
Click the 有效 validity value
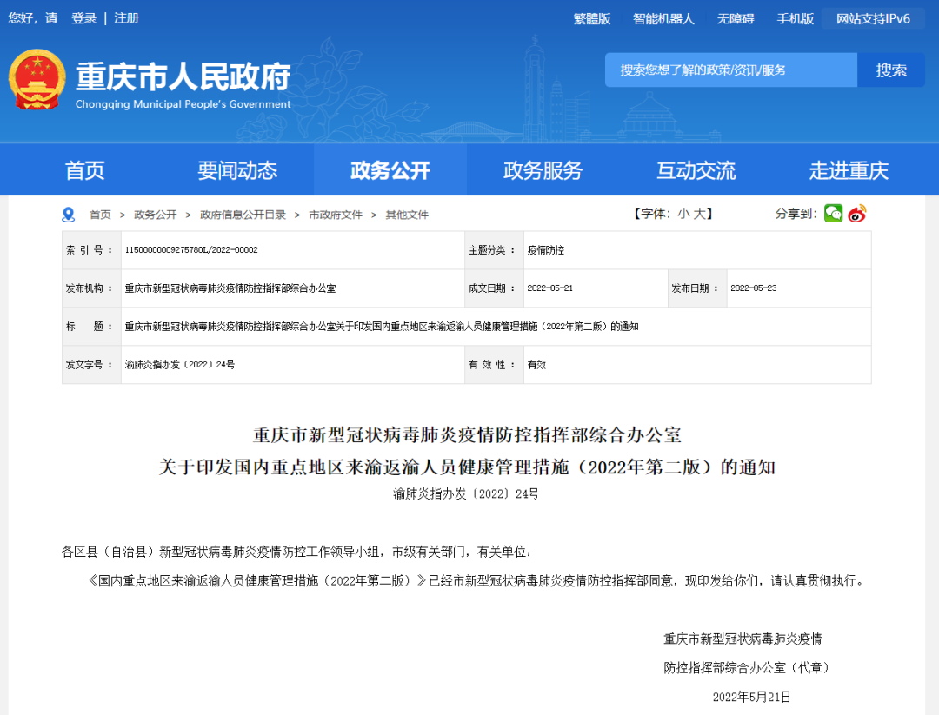point(536,365)
